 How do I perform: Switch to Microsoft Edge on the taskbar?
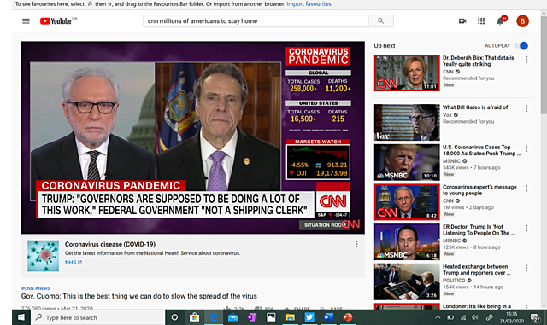tap(214, 317)
